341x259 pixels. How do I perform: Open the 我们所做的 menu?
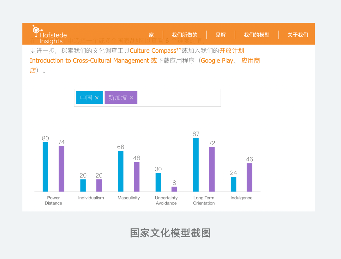click(185, 35)
